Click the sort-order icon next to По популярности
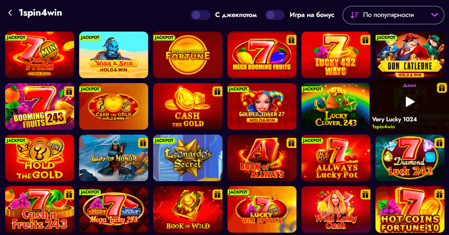The width and height of the screenshot is (449, 235). (x=354, y=15)
